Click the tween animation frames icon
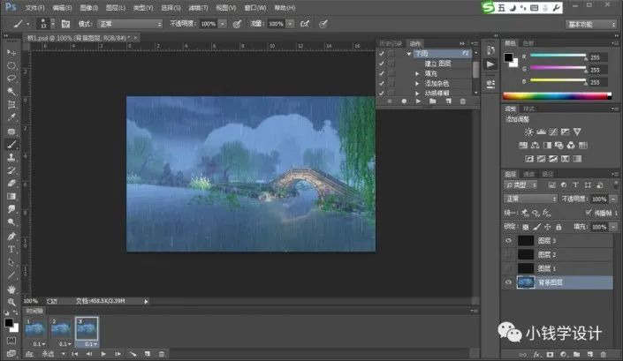623x361 pixels. (133, 354)
